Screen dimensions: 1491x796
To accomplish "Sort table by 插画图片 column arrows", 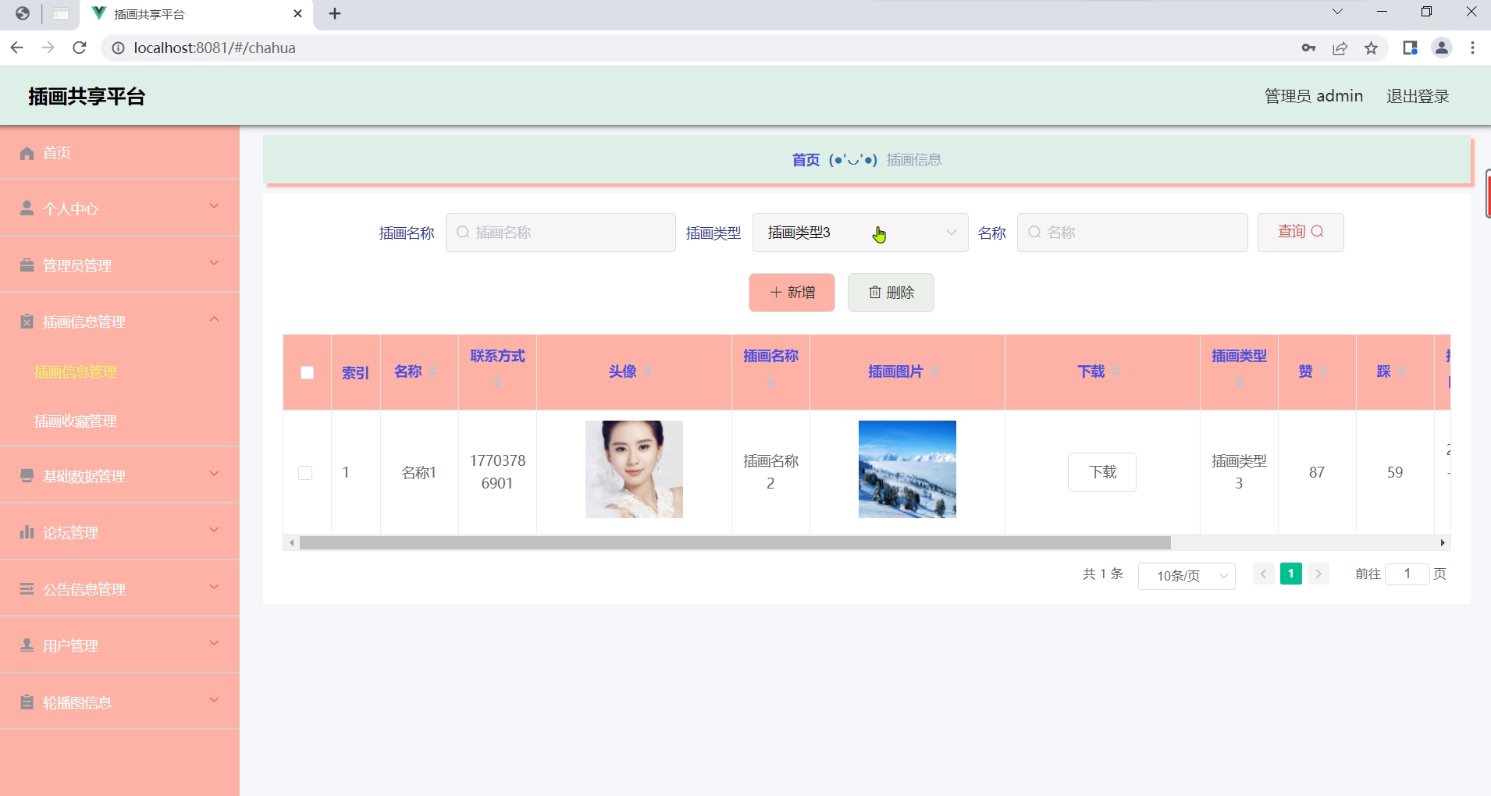I will click(x=934, y=371).
